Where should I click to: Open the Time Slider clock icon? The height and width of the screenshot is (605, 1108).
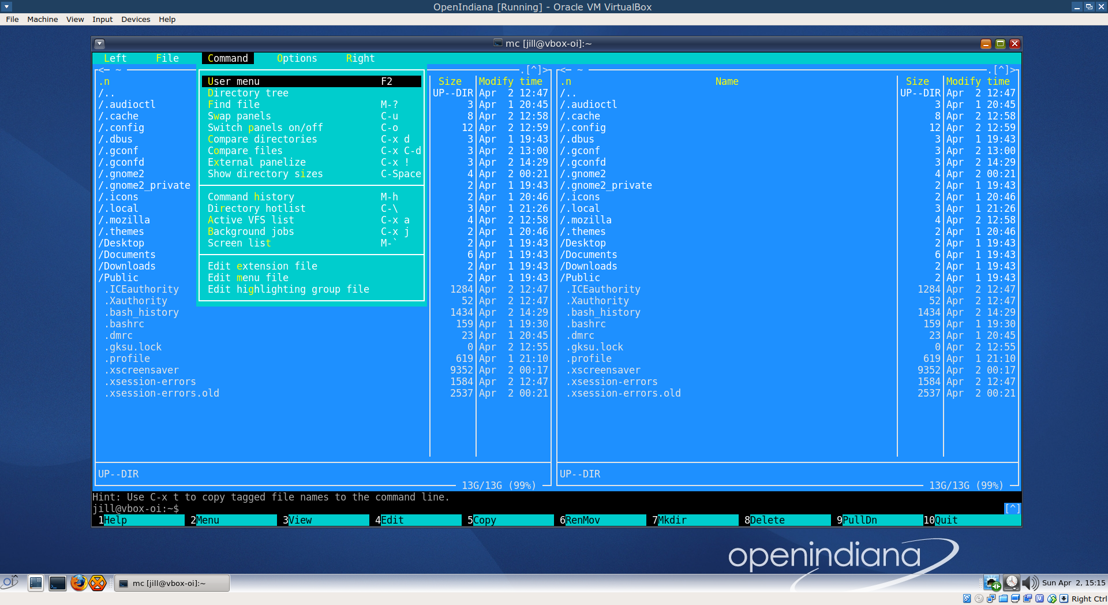1011,583
